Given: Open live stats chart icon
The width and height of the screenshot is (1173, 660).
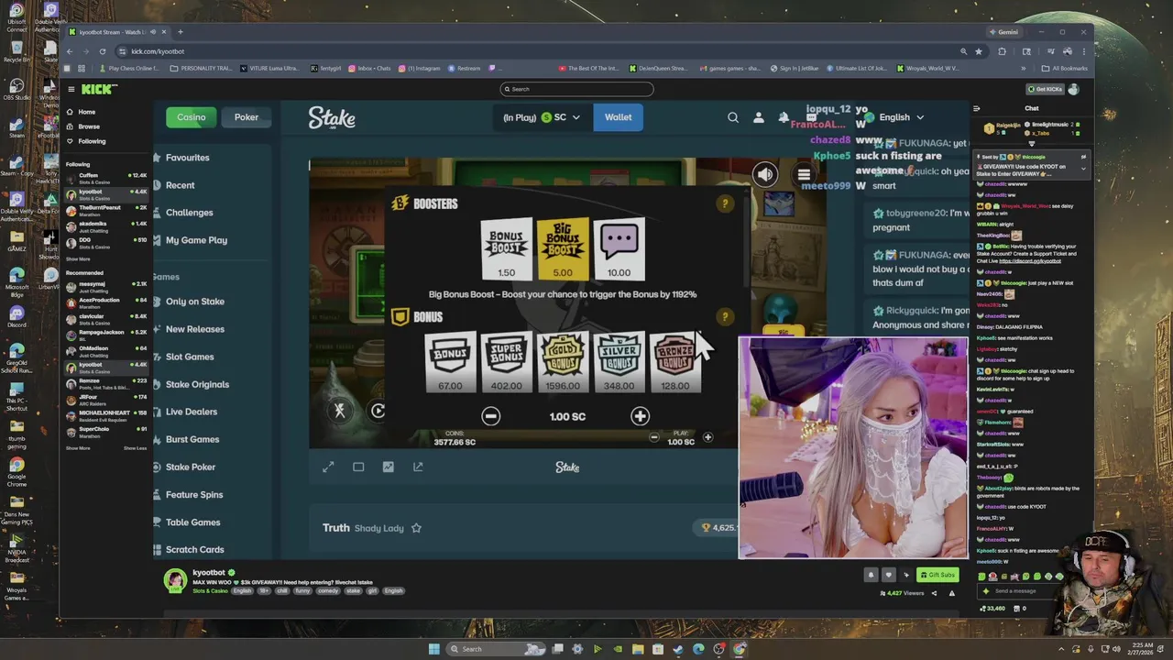Looking at the screenshot, I should pos(388,467).
